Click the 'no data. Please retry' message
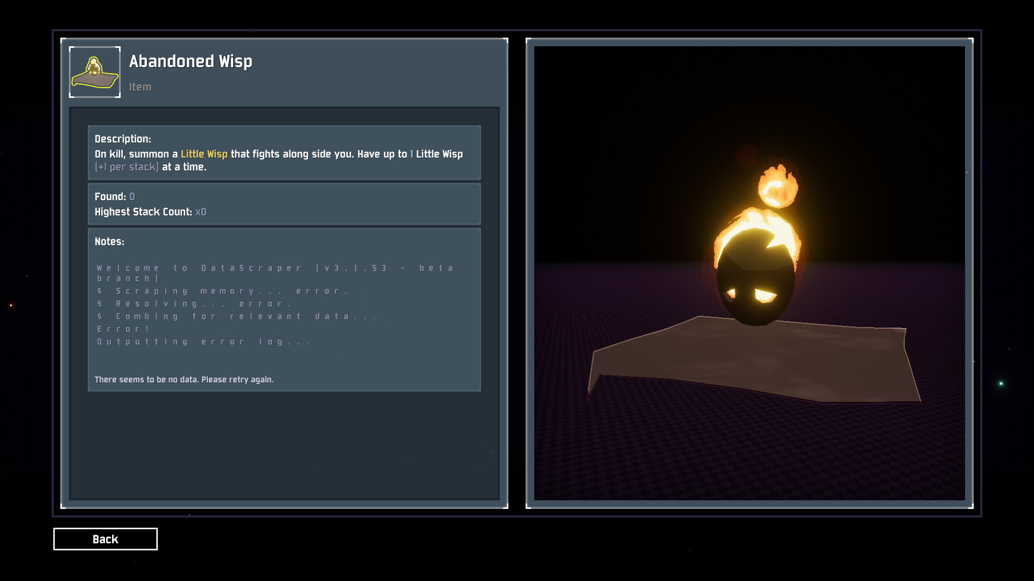This screenshot has width=1034, height=581. pos(184,380)
